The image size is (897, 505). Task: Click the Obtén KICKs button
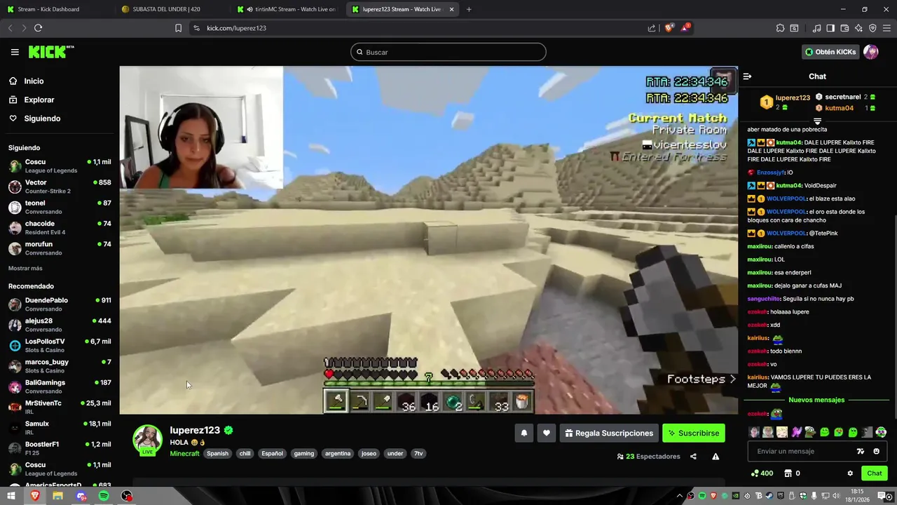click(x=830, y=52)
